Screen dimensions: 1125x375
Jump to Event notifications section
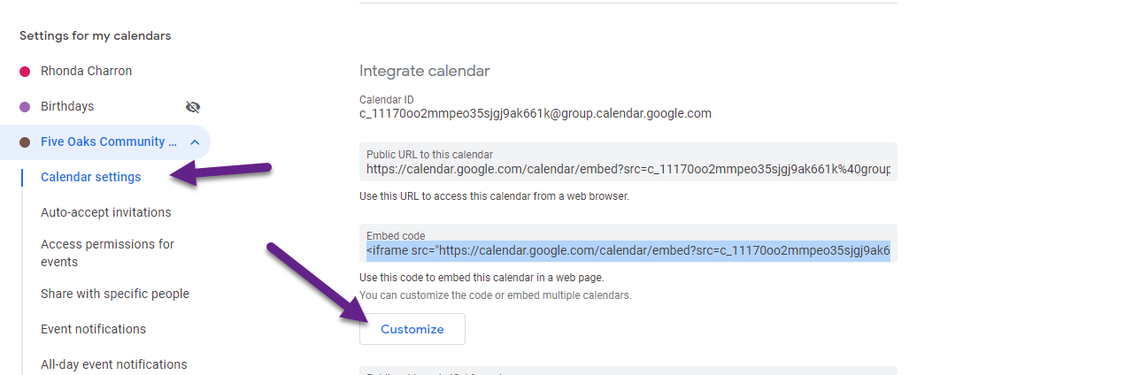(93, 329)
